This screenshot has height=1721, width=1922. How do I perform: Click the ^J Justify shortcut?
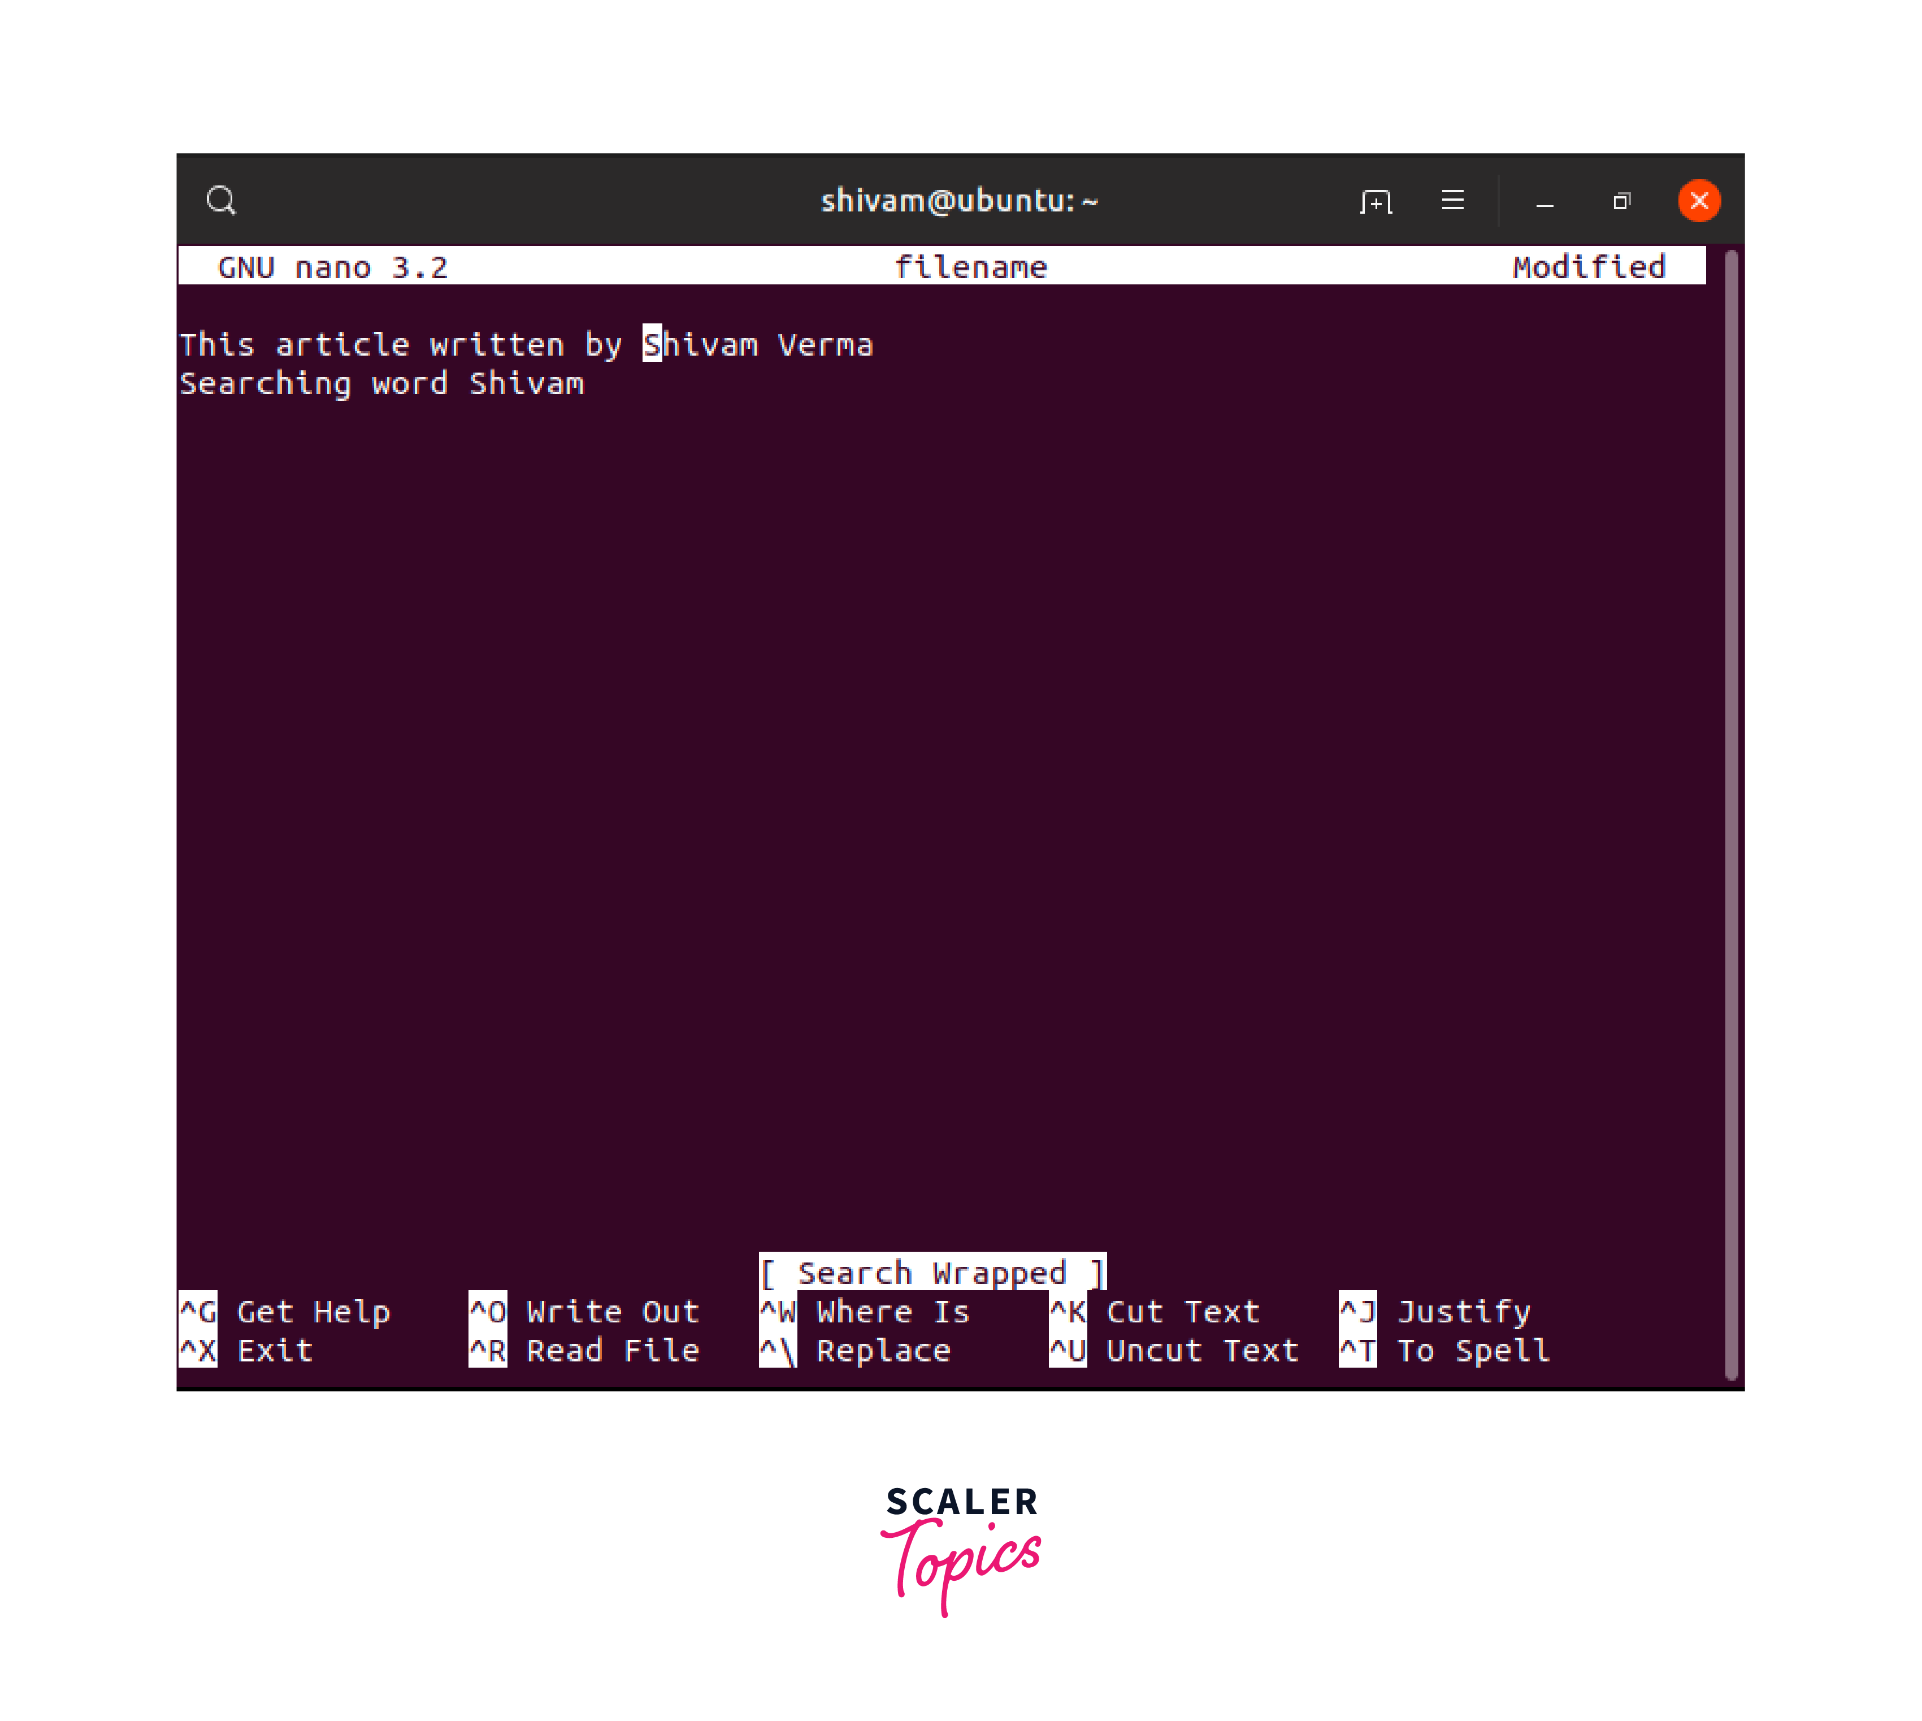click(1435, 1312)
